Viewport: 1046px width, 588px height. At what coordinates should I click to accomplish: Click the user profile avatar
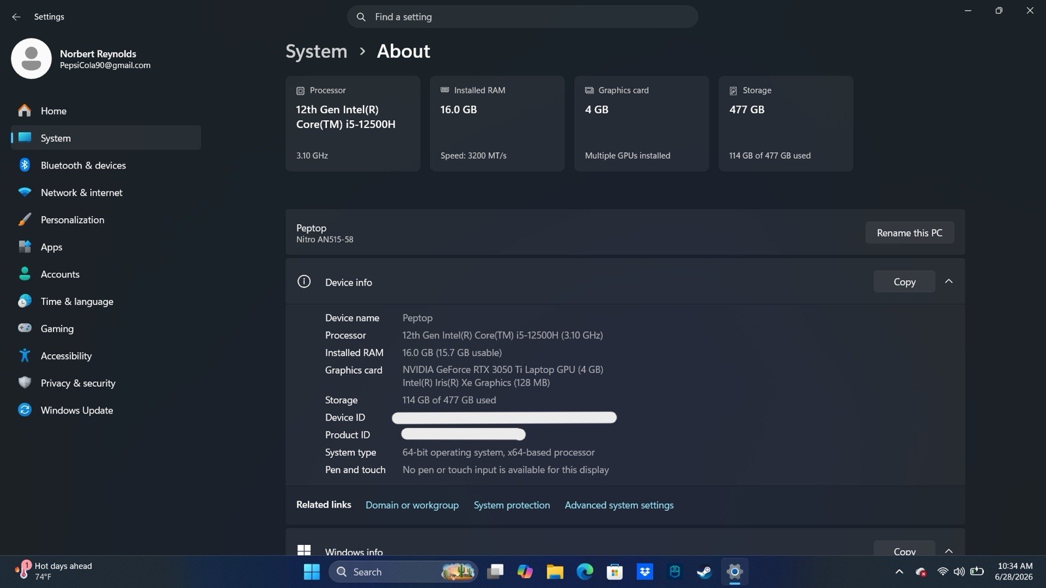tap(31, 59)
